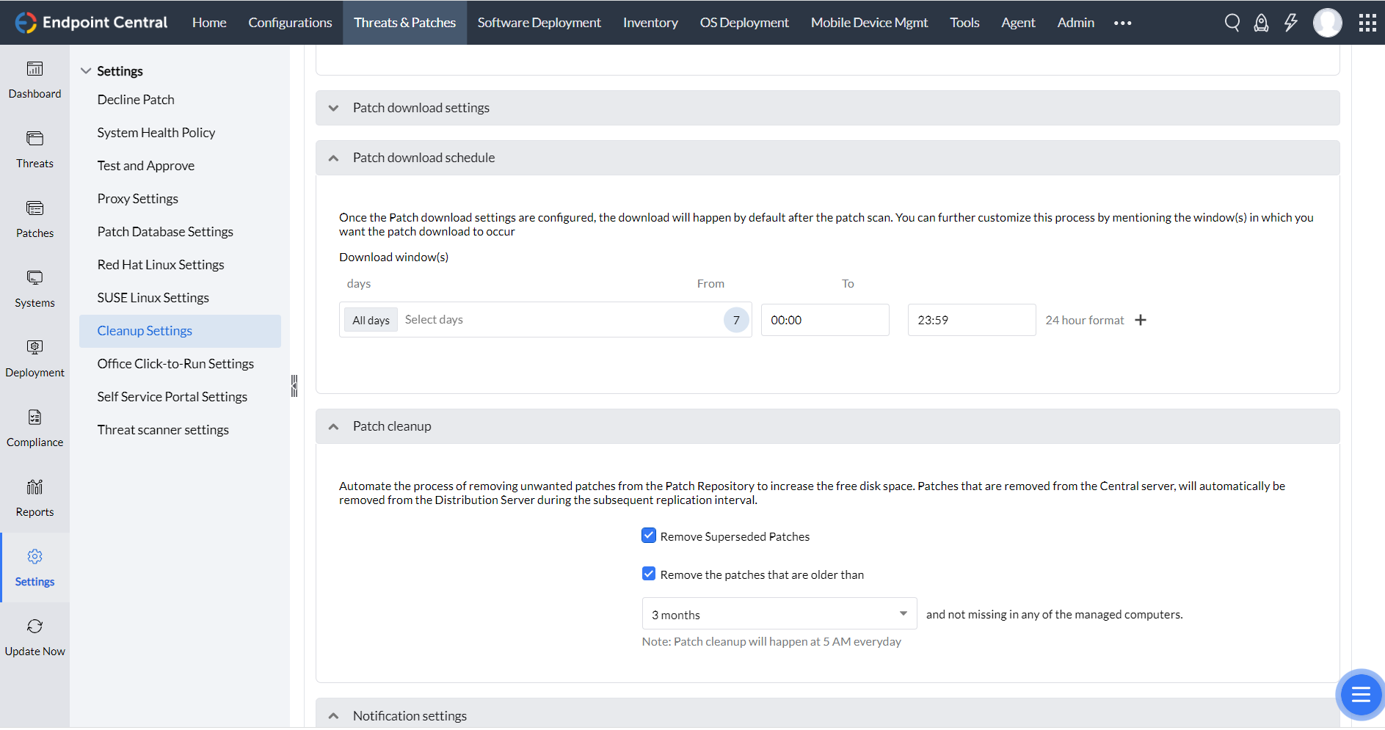Add another download window with plus icon

[1141, 320]
